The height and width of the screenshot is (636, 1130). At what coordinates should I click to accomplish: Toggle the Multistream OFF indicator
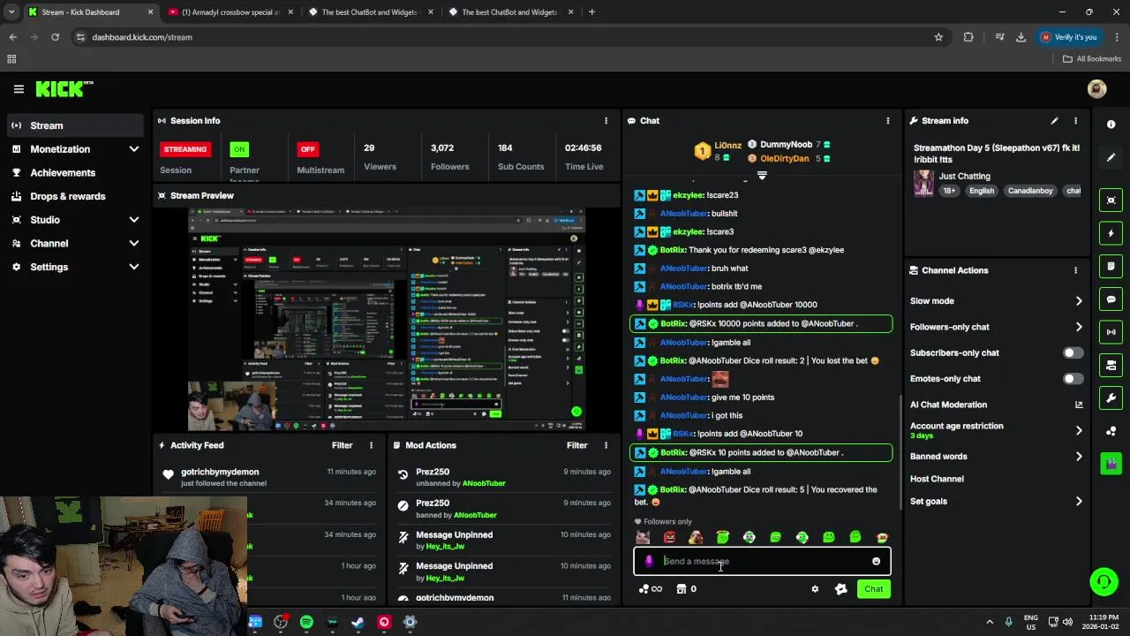click(308, 149)
